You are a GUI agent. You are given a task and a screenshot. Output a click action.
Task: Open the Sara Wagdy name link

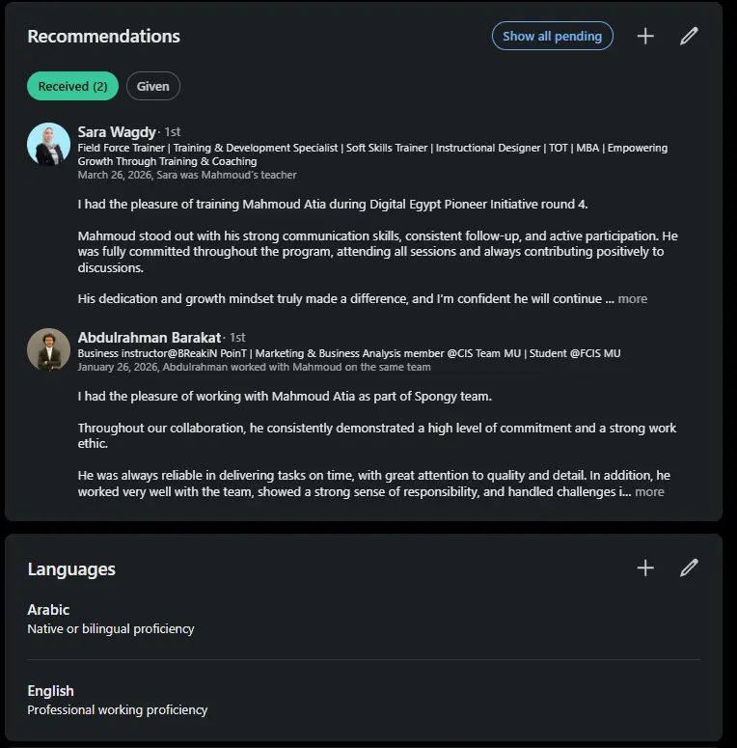(x=116, y=131)
